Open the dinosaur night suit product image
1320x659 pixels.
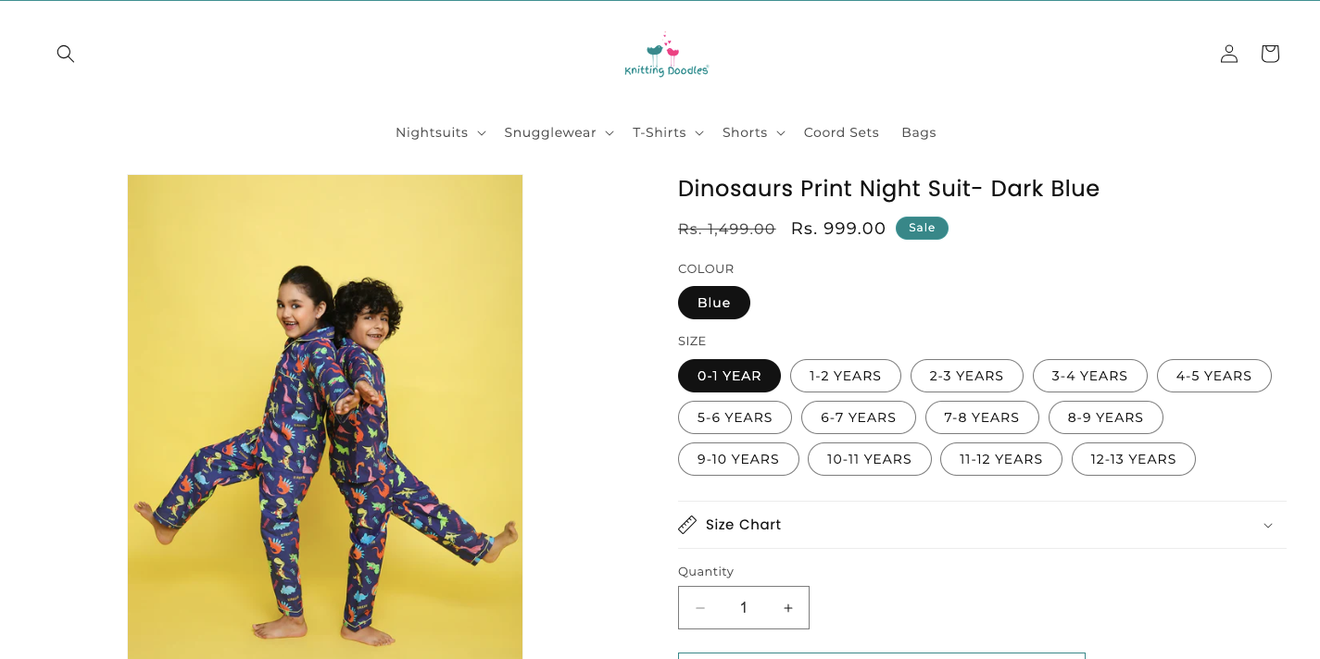(x=325, y=417)
